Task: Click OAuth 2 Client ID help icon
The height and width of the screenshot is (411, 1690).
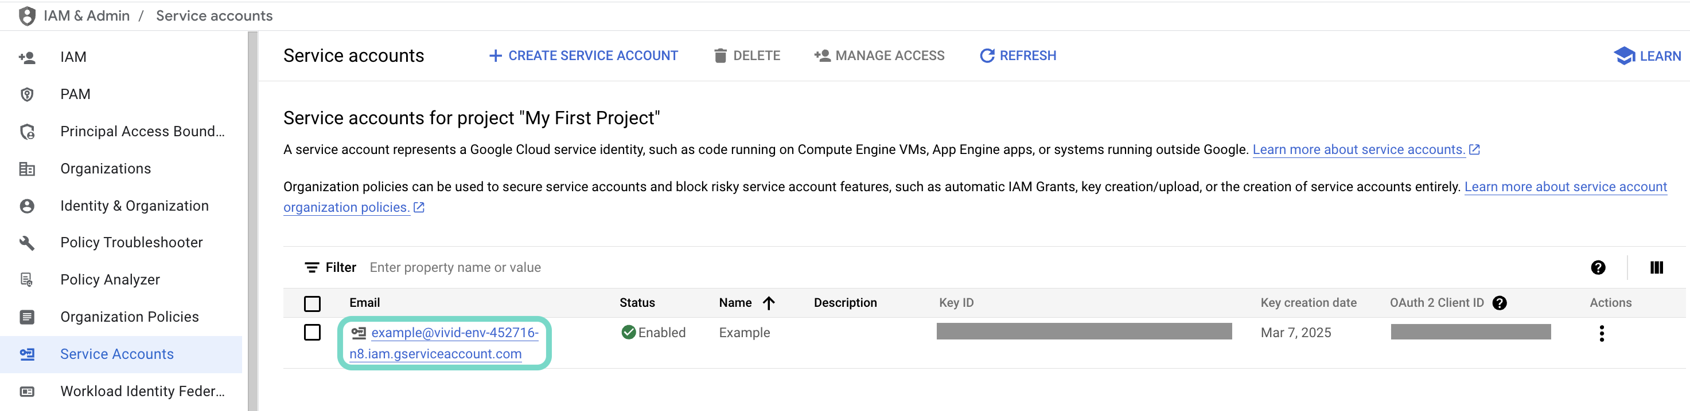Action: coord(1499,303)
